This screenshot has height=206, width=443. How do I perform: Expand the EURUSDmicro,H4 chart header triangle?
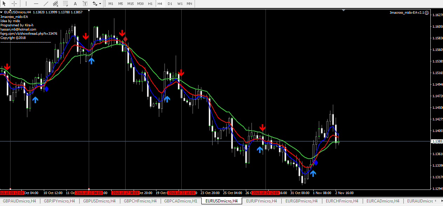pyautogui.click(x=2, y=12)
